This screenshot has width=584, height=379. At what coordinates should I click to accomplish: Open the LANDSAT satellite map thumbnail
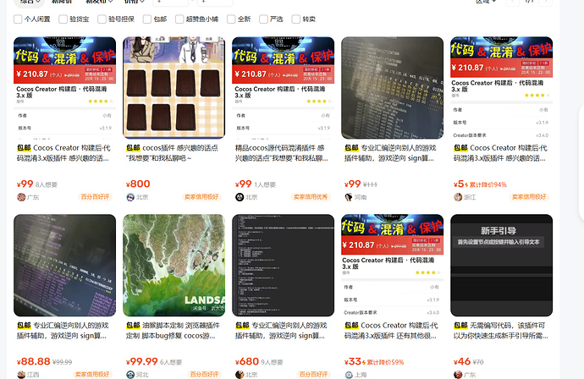174,265
